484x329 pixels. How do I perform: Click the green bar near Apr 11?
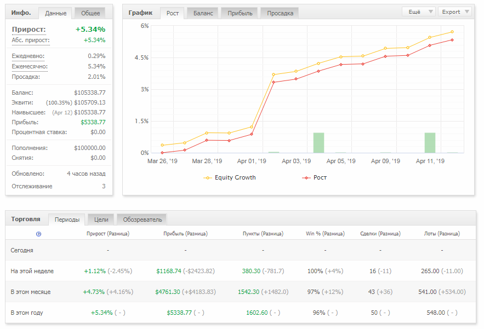tap(430, 143)
